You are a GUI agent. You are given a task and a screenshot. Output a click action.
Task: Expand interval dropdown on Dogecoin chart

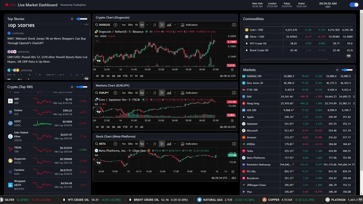[147, 25]
